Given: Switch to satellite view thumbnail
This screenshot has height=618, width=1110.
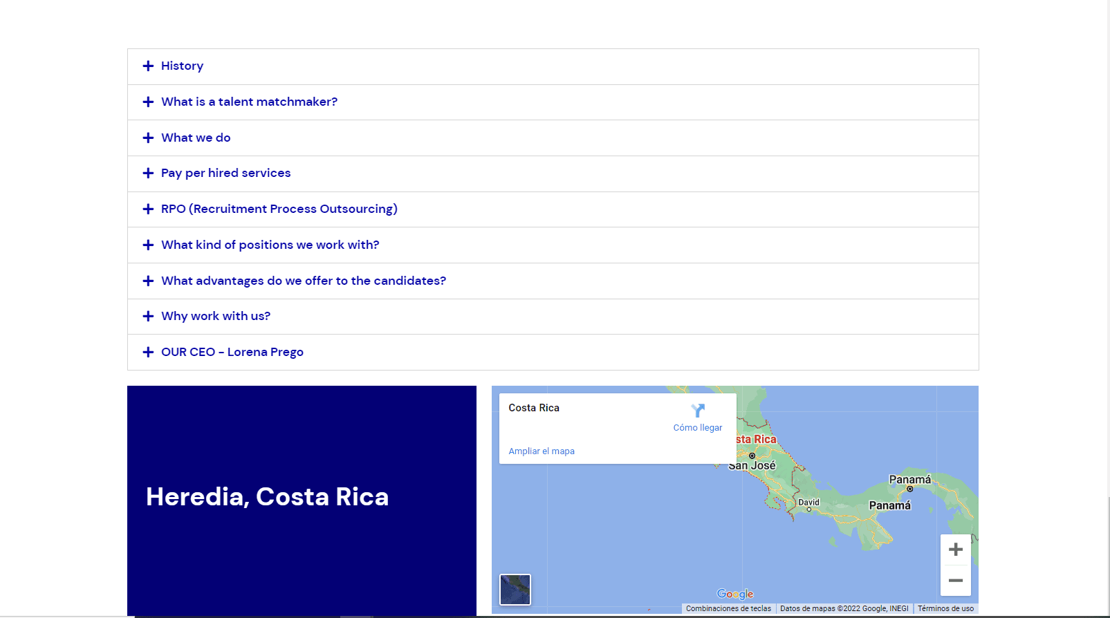Looking at the screenshot, I should tap(515, 590).
